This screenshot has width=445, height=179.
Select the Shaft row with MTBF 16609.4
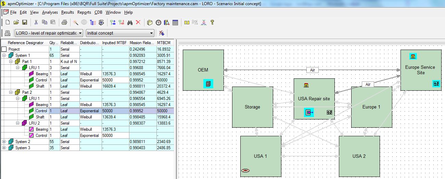tap(87, 86)
